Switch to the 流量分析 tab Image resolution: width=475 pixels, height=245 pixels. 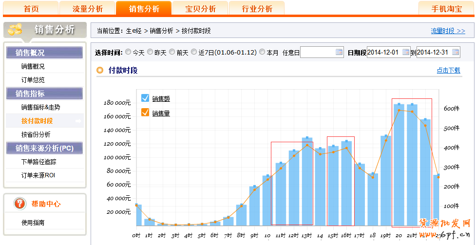tap(87, 9)
